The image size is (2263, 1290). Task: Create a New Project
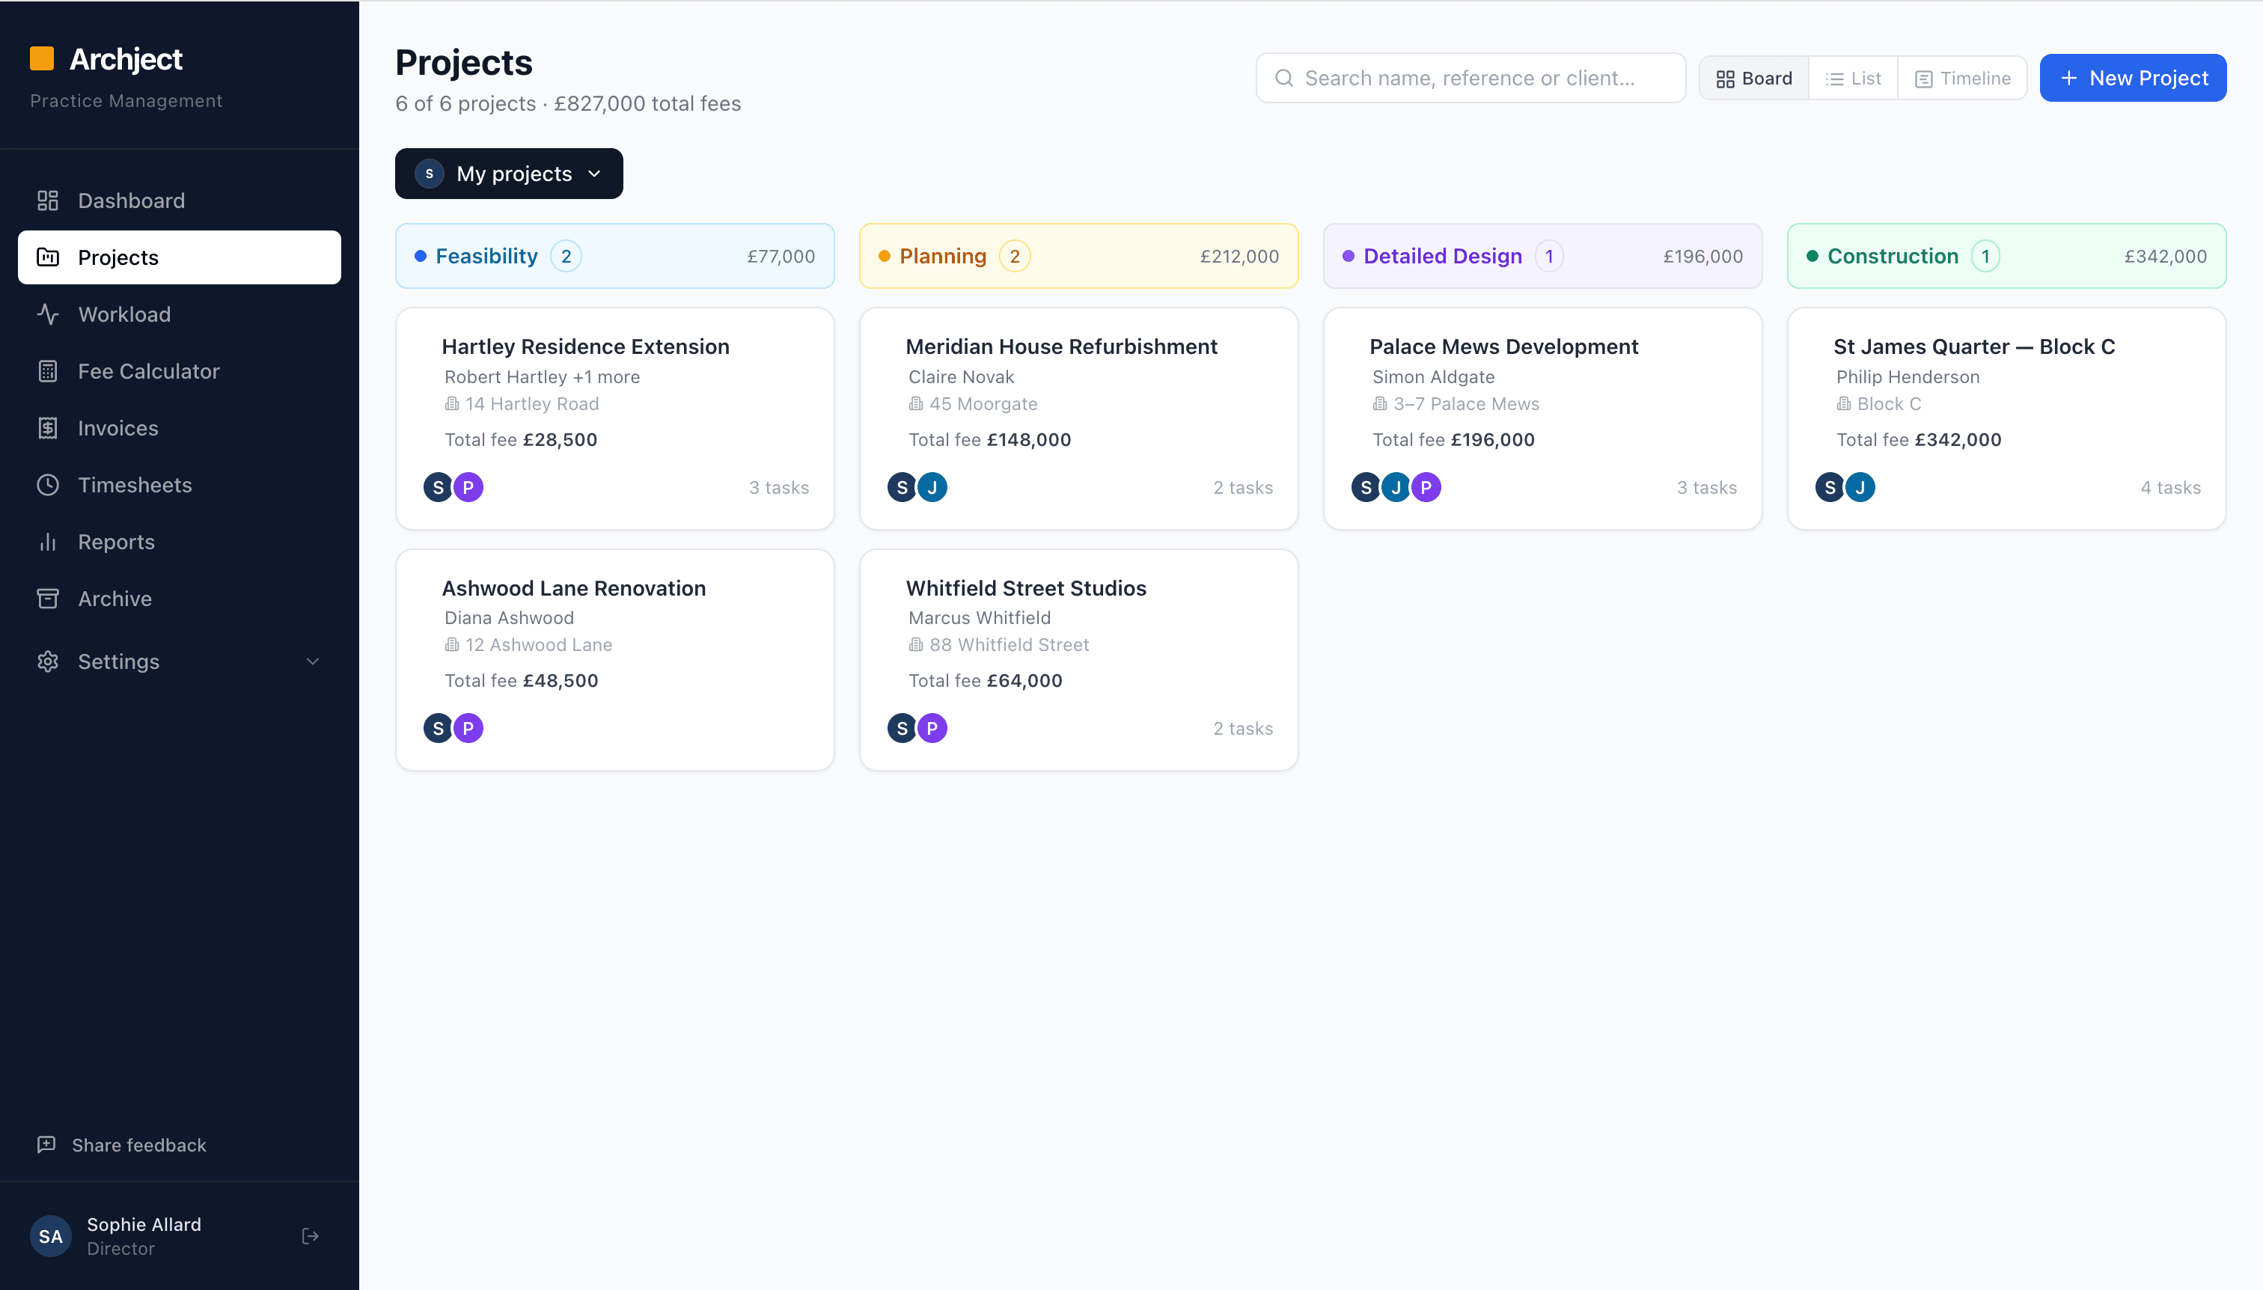coord(2133,78)
